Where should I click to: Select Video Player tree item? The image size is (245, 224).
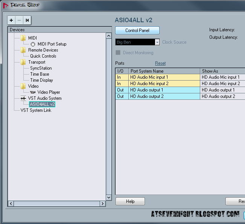(x=49, y=92)
